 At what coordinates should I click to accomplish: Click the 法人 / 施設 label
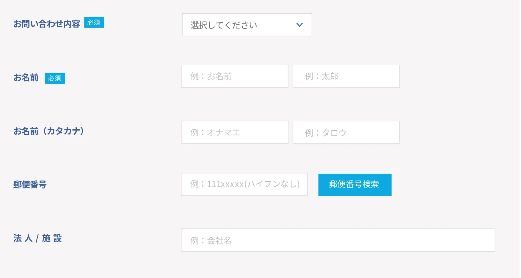tap(37, 238)
